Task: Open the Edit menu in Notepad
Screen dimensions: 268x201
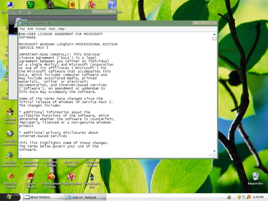Action: (x=30, y=29)
